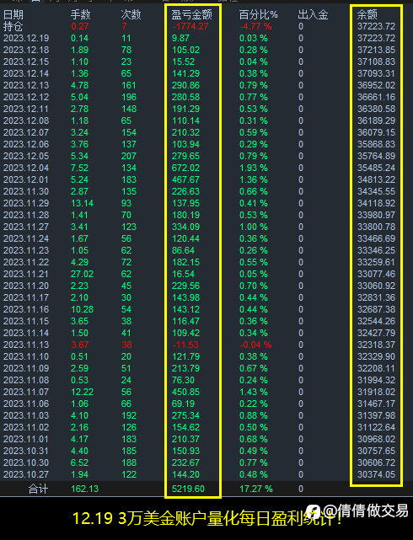Click profit value 229.56
Image resolution: width=413 pixels, height=540 pixels.
tap(185, 286)
